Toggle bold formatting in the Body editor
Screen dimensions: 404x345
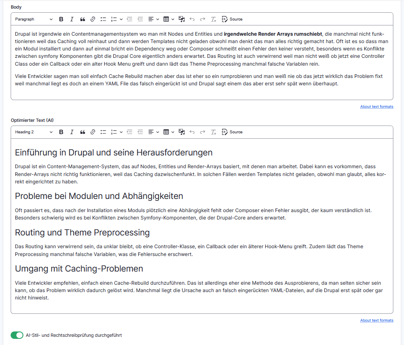[61, 19]
